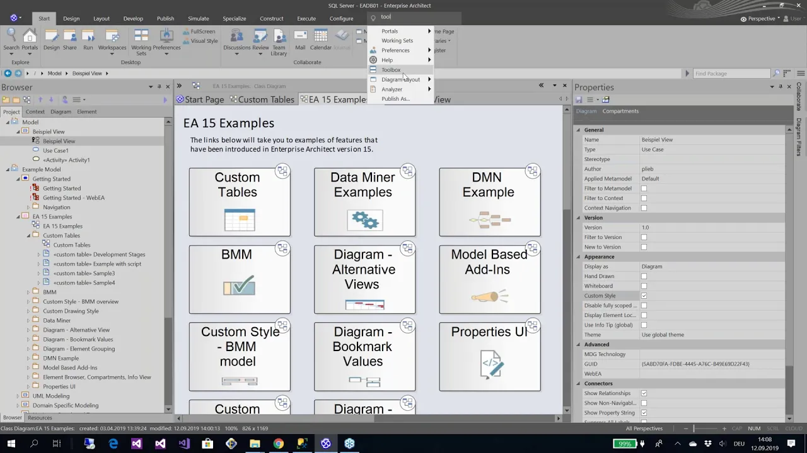Collapse the Getting Started tree node
The width and height of the screenshot is (807, 453).
18,179
